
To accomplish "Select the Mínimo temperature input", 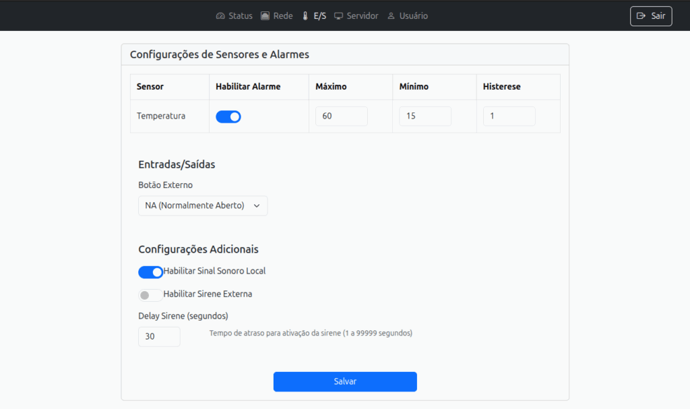I will pos(425,117).
